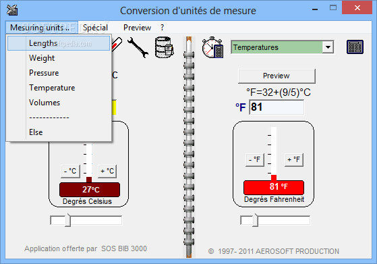Close the Conversion d'unités de mesure window

coord(357,8)
